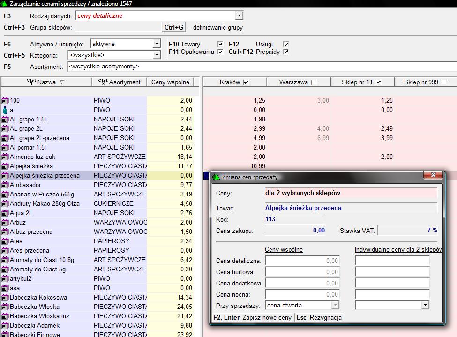
Task: Click the icon next to 'Ambasador'
Action: (x=5, y=185)
